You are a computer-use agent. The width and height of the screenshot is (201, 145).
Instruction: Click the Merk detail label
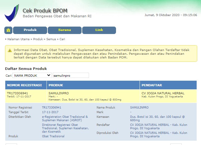tap(100, 112)
